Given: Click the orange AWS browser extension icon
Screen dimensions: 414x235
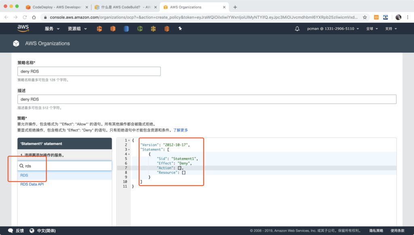Looking at the screenshot, I should (376, 17).
